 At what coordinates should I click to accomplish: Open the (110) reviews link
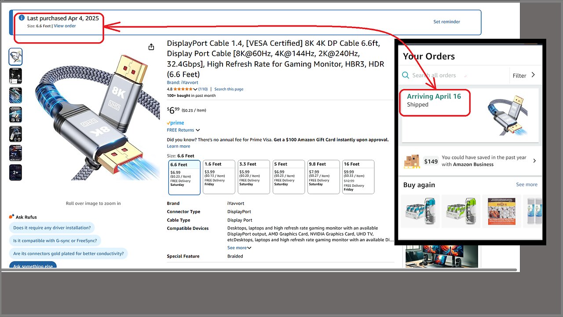pos(203,89)
